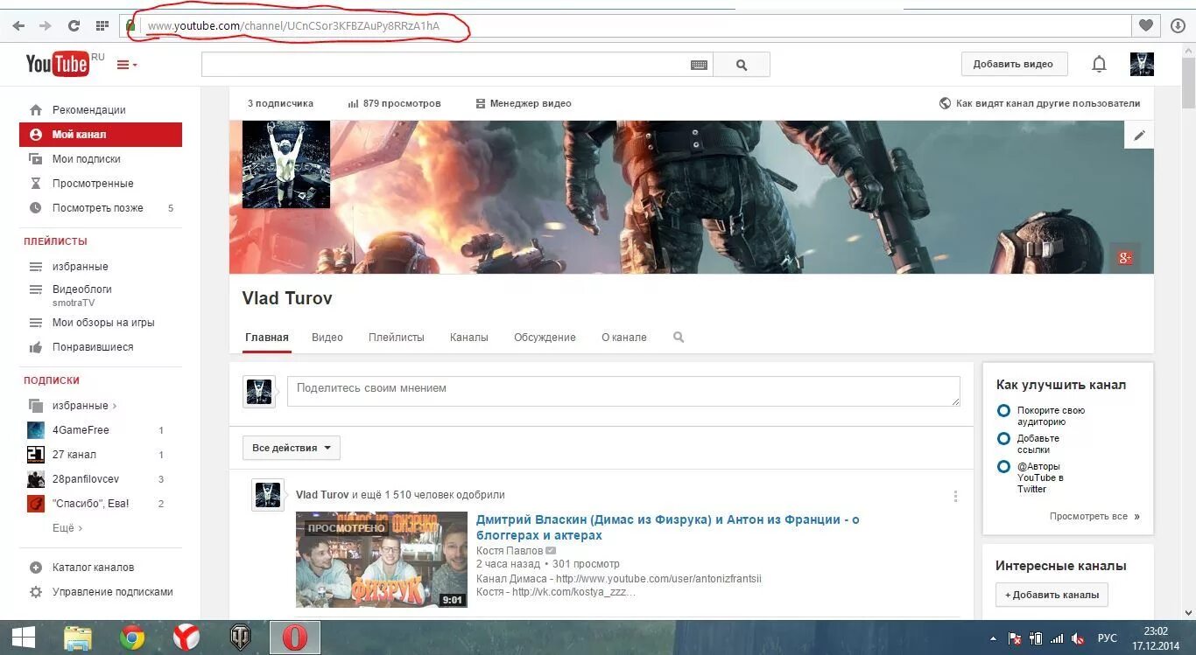
Task: Open the browser apps grid icon
Action: point(102,26)
